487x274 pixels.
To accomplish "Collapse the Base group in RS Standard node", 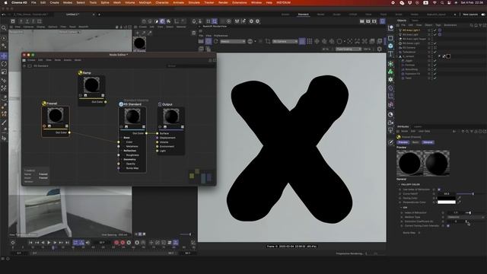I will tap(122, 138).
